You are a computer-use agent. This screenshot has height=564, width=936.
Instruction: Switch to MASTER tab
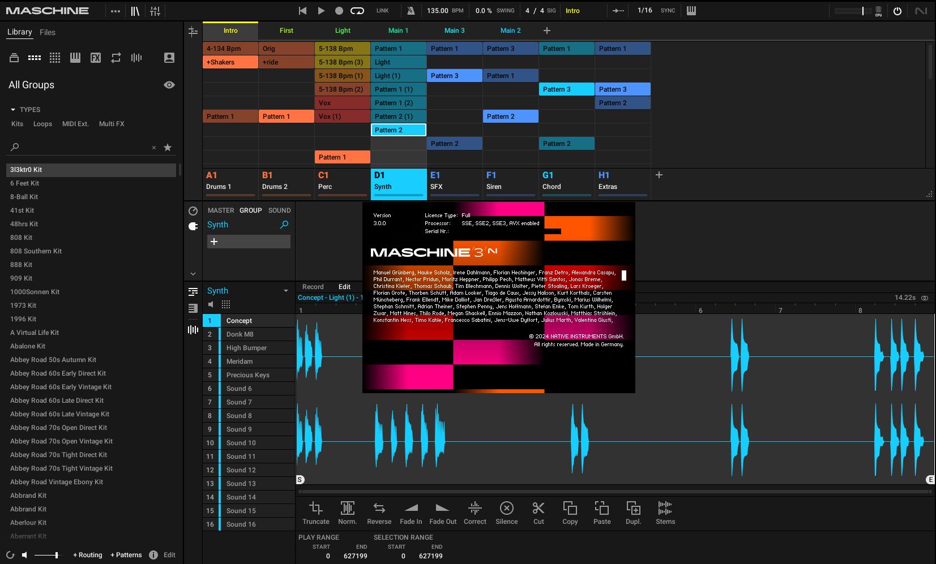point(221,210)
